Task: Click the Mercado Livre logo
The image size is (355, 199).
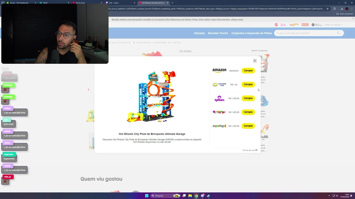Action: pyautogui.click(x=219, y=84)
